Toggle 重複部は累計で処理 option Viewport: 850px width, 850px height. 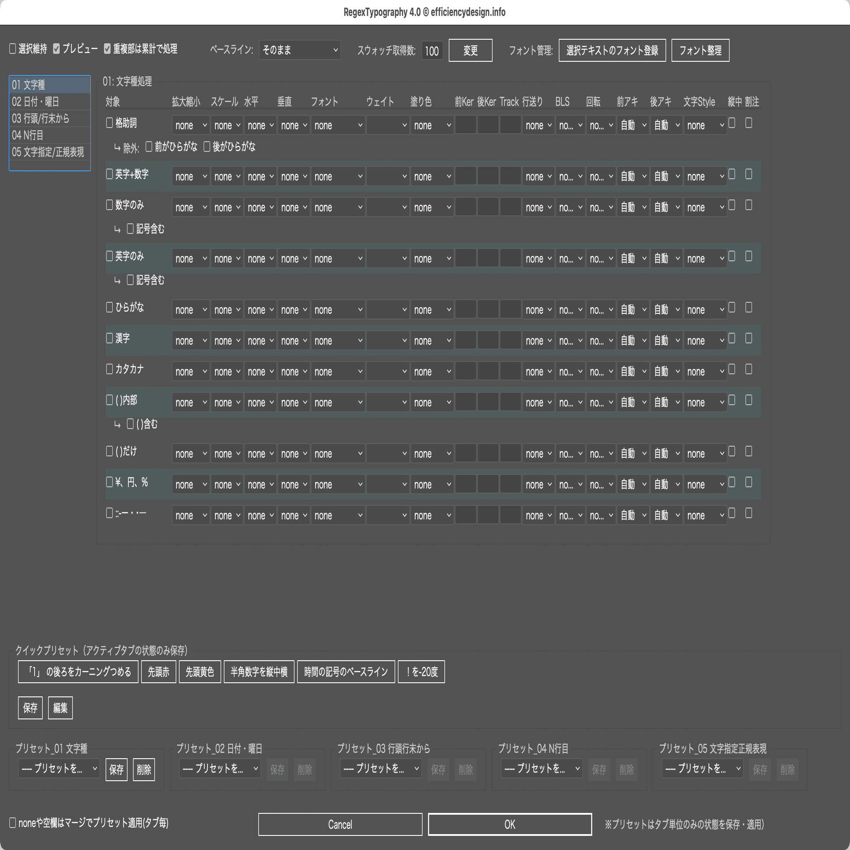[107, 49]
